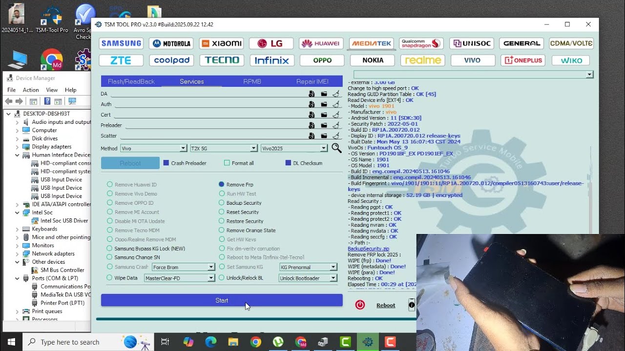Select the OPPO brand logo
The width and height of the screenshot is (625, 351).
[322, 60]
